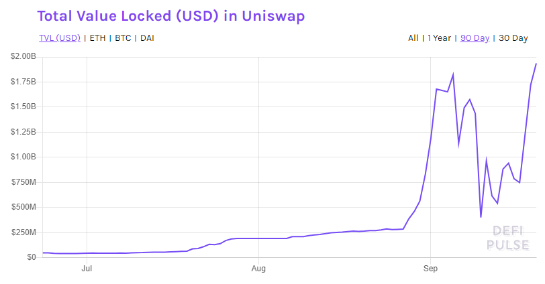
Task: Click the $0 y-axis label
Action: point(32,257)
